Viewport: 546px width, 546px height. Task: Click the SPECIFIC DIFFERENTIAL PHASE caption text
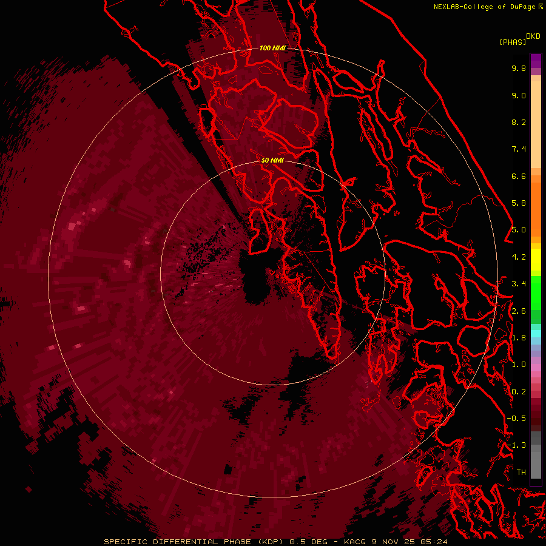point(177,542)
